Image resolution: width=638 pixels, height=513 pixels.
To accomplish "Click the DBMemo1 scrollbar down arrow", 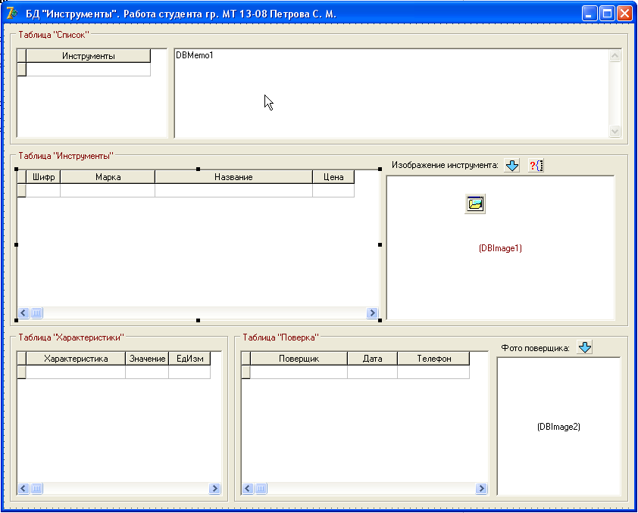I will tap(615, 131).
